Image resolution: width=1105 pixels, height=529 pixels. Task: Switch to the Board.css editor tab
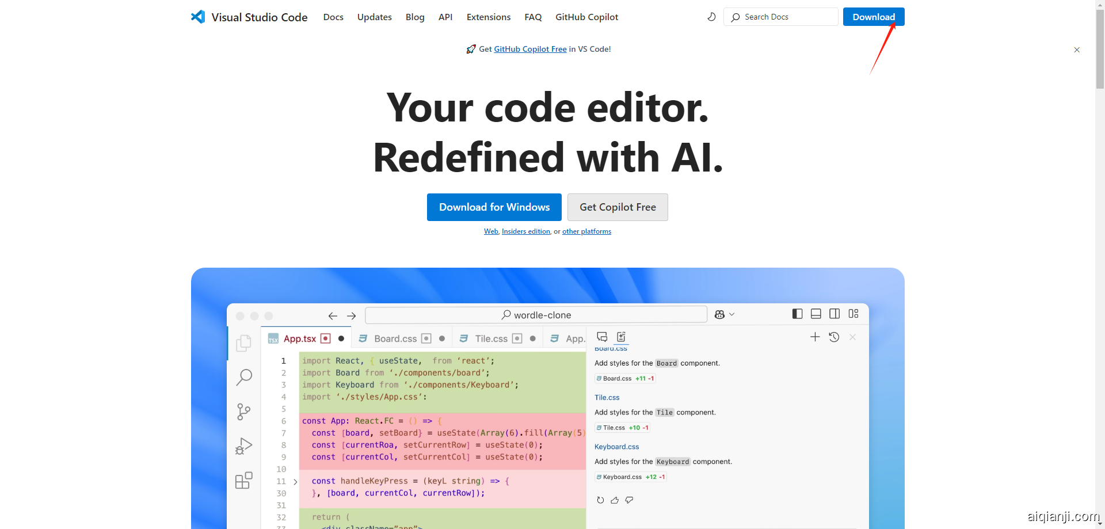395,338
